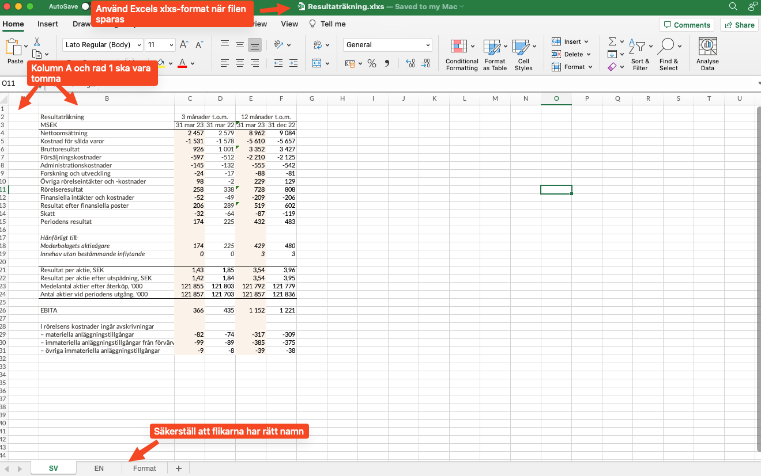The height and width of the screenshot is (476, 761).
Task: Click the Share button
Action: (740, 25)
